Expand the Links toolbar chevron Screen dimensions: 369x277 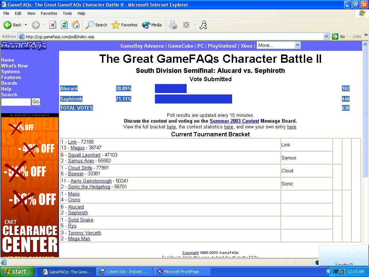[x=366, y=35]
